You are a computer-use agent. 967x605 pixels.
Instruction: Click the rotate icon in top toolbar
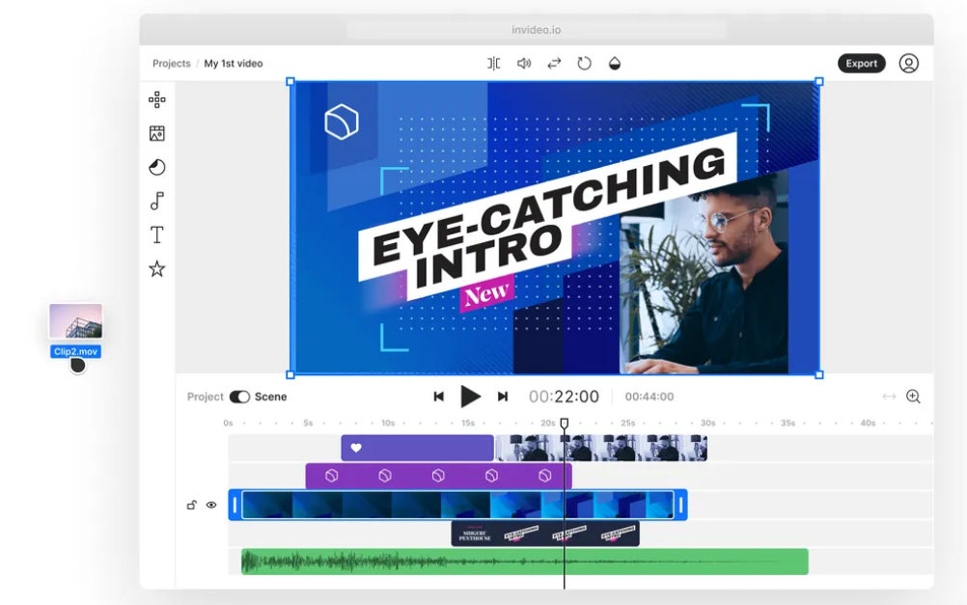pos(583,63)
